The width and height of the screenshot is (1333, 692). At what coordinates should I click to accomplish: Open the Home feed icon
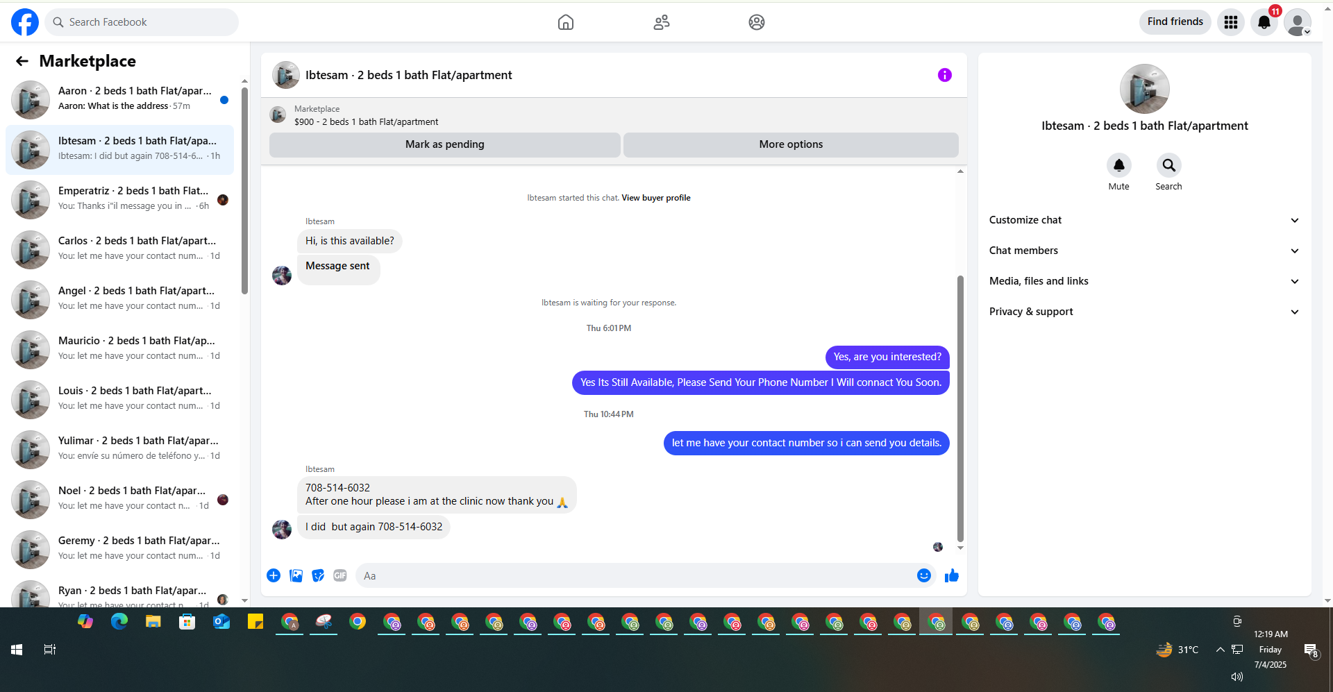click(566, 22)
